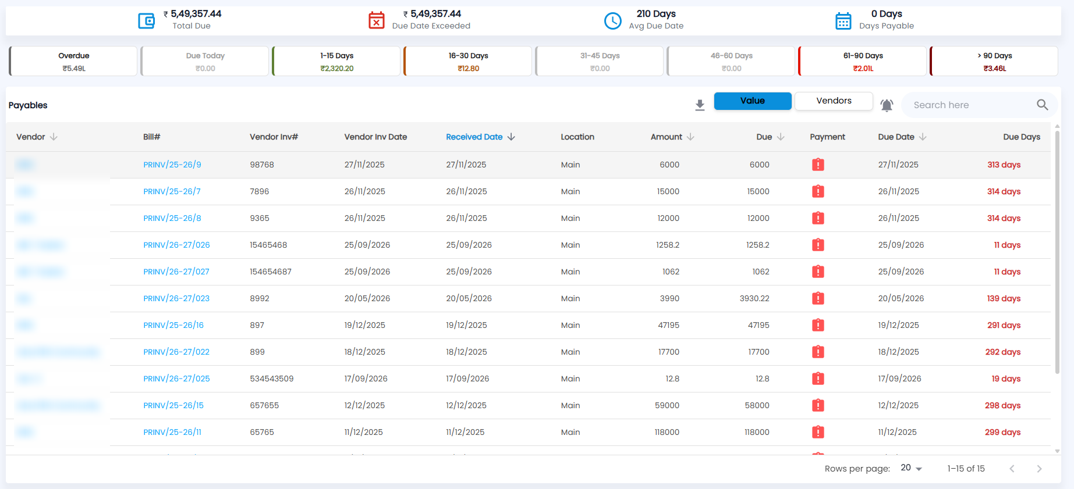The width and height of the screenshot is (1074, 489).
Task: Click payment alert icon for PRINV/25-26/11
Action: click(x=818, y=432)
